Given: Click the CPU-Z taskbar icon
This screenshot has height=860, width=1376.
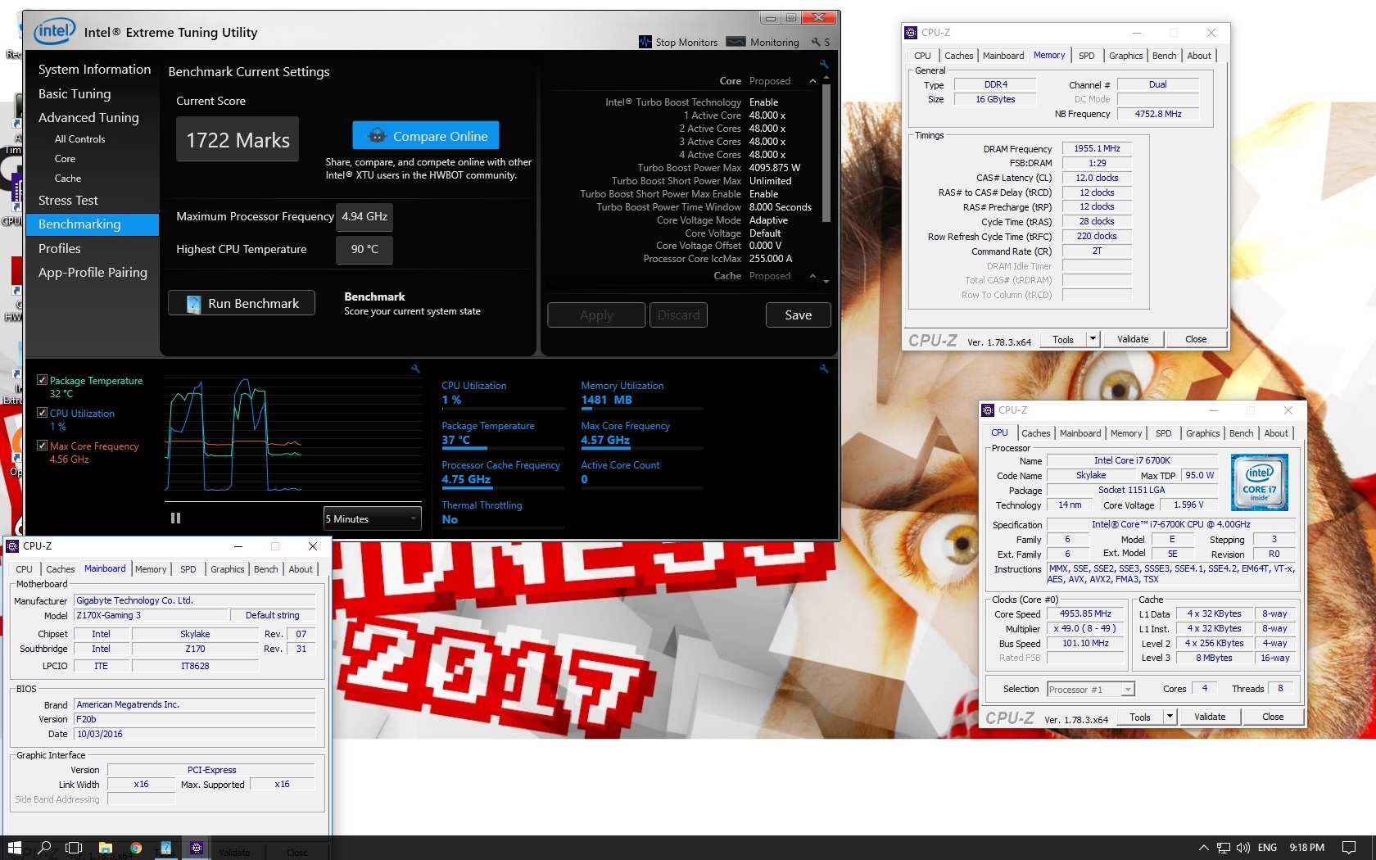Looking at the screenshot, I should [x=196, y=848].
